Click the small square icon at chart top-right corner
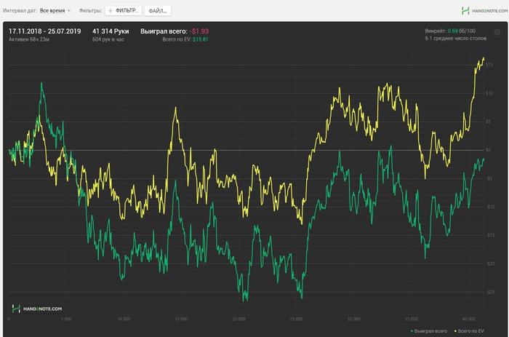 497,32
